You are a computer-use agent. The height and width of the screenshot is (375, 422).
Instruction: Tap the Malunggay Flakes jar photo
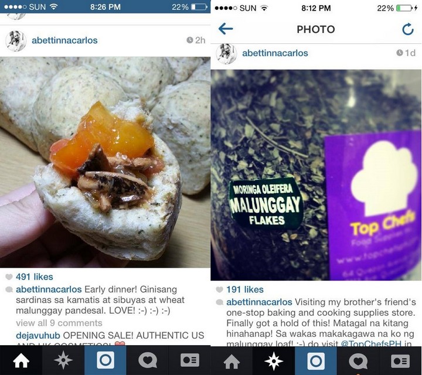tap(316, 175)
